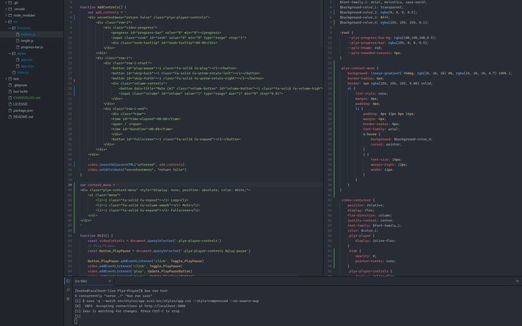Click the 'var context_menu' line in left editor
The width and height of the screenshot is (522, 326).
coord(99,185)
